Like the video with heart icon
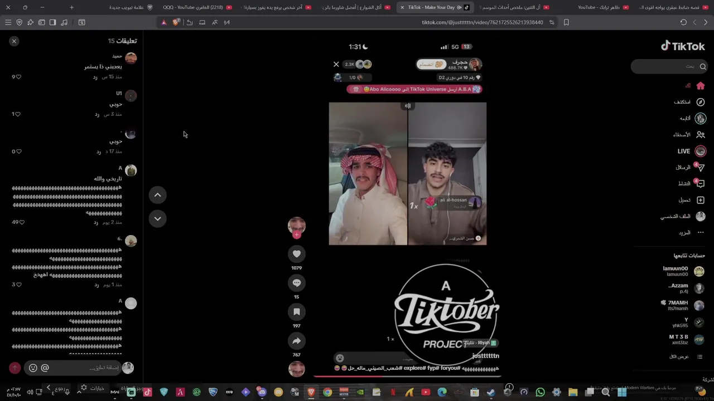Image resolution: width=714 pixels, height=401 pixels. [297, 254]
